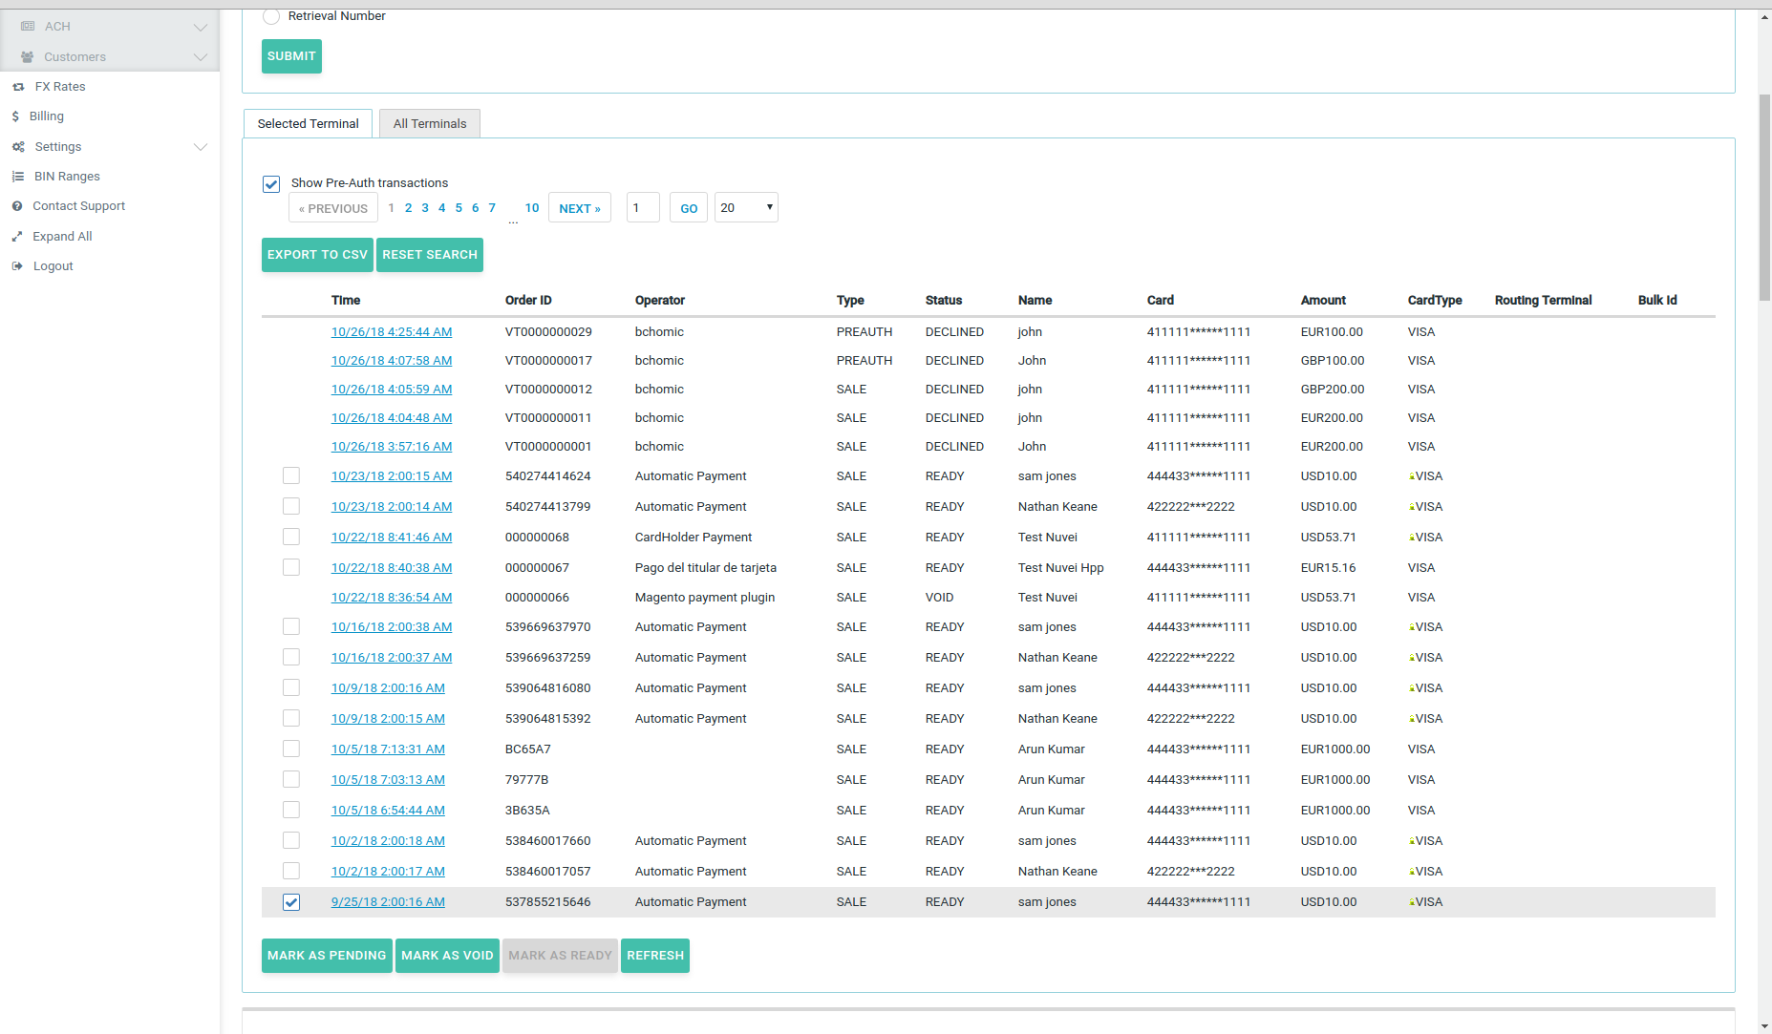Open transaction 9/25/18 2:00:16 AM
1772x1034 pixels.
[388, 902]
